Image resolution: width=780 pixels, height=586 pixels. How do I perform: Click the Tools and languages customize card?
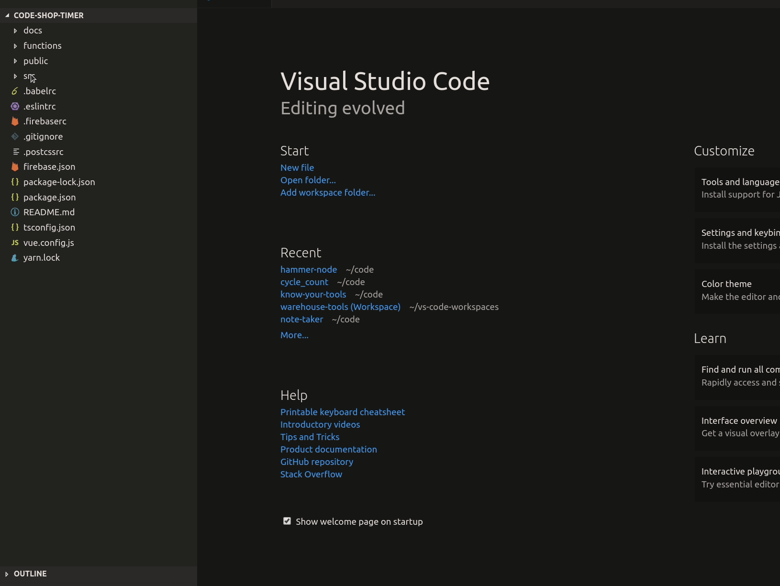pos(737,188)
